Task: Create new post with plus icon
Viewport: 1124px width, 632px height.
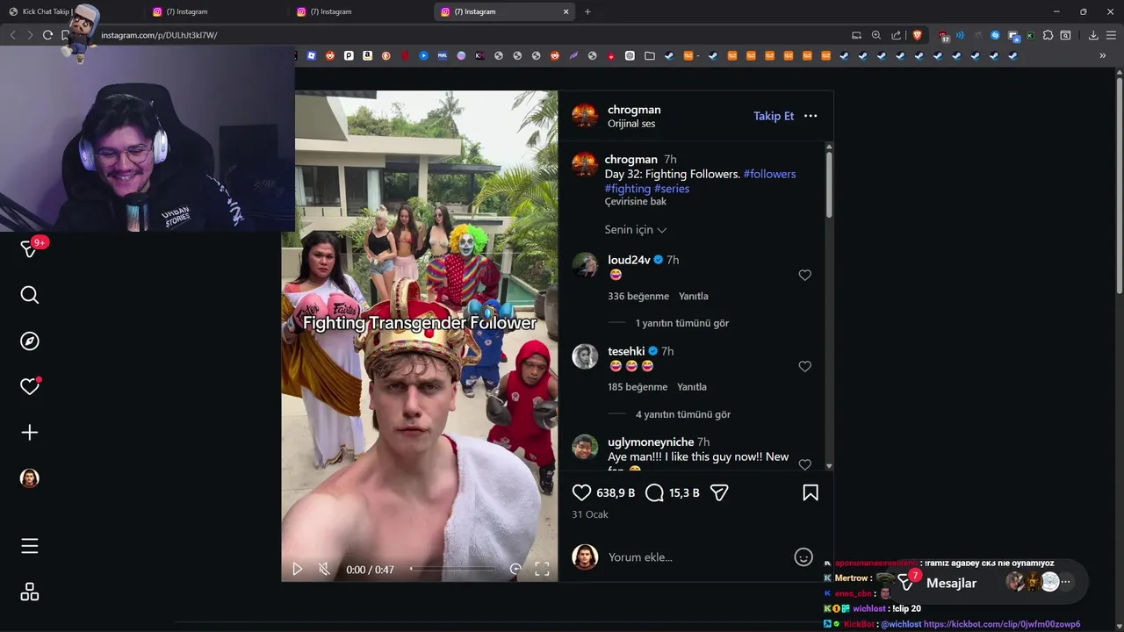Action: point(30,432)
